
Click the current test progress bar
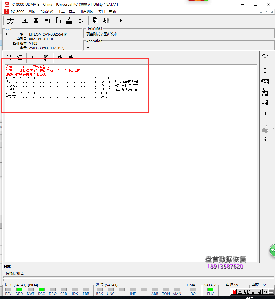pyautogui.click(x=138, y=279)
